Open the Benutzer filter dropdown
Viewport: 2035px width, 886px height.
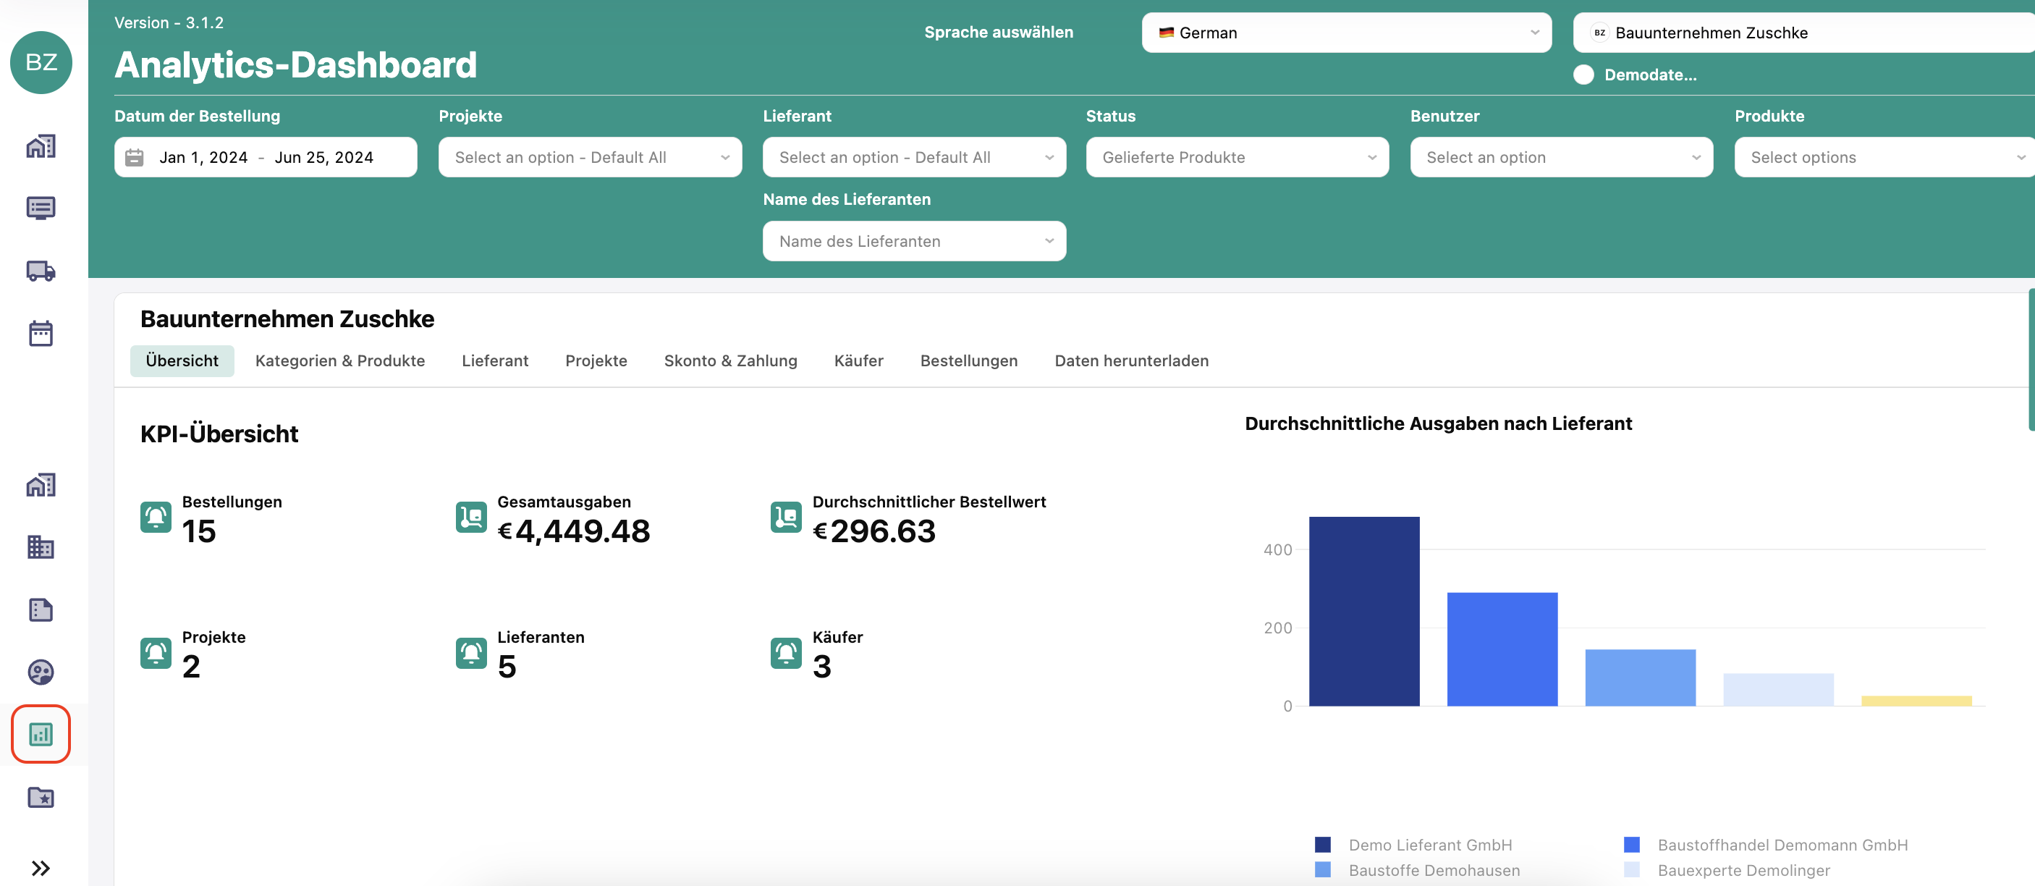(1561, 157)
